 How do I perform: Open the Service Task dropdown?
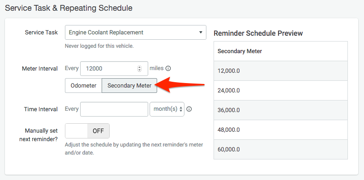pyautogui.click(x=135, y=32)
